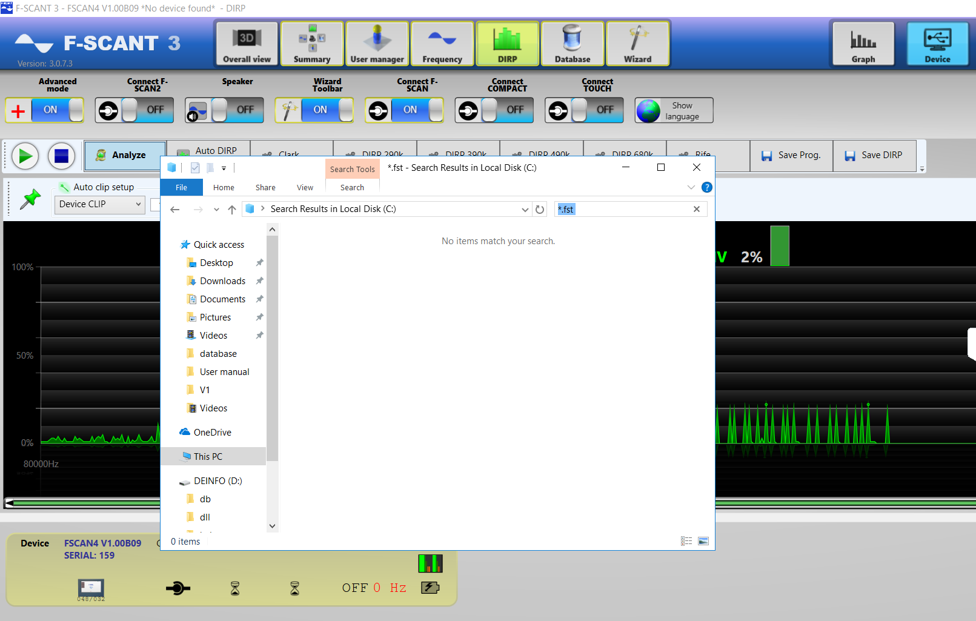
Task: Select the Frequency module
Action: tap(442, 43)
